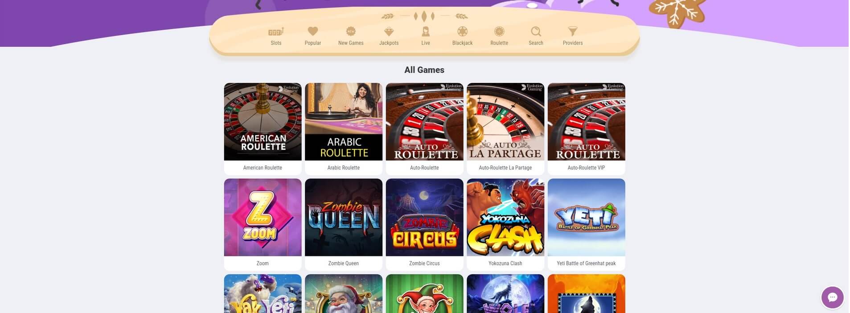Viewport: 850px width, 313px height.
Task: Select the Blackjack chip icon
Action: [x=462, y=31]
